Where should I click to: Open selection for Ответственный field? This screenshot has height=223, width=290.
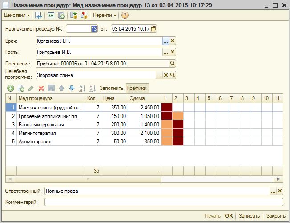[x=273, y=191]
